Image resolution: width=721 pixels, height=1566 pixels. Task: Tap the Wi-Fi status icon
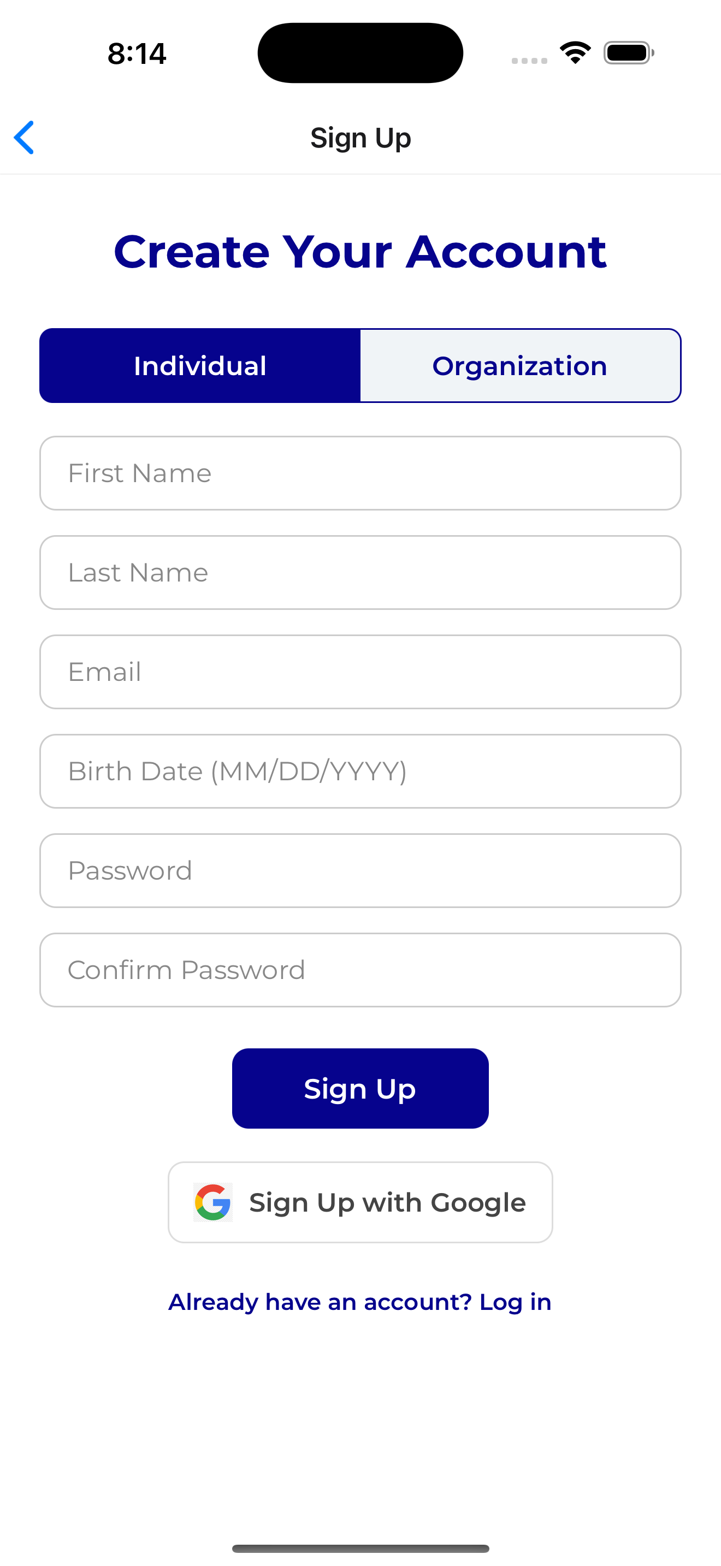pos(575,53)
